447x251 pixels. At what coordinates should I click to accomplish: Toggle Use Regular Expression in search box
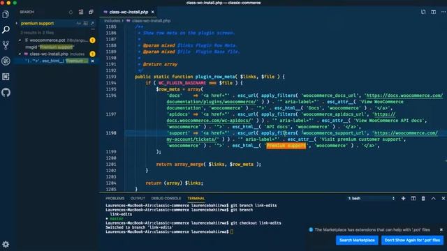92,23
